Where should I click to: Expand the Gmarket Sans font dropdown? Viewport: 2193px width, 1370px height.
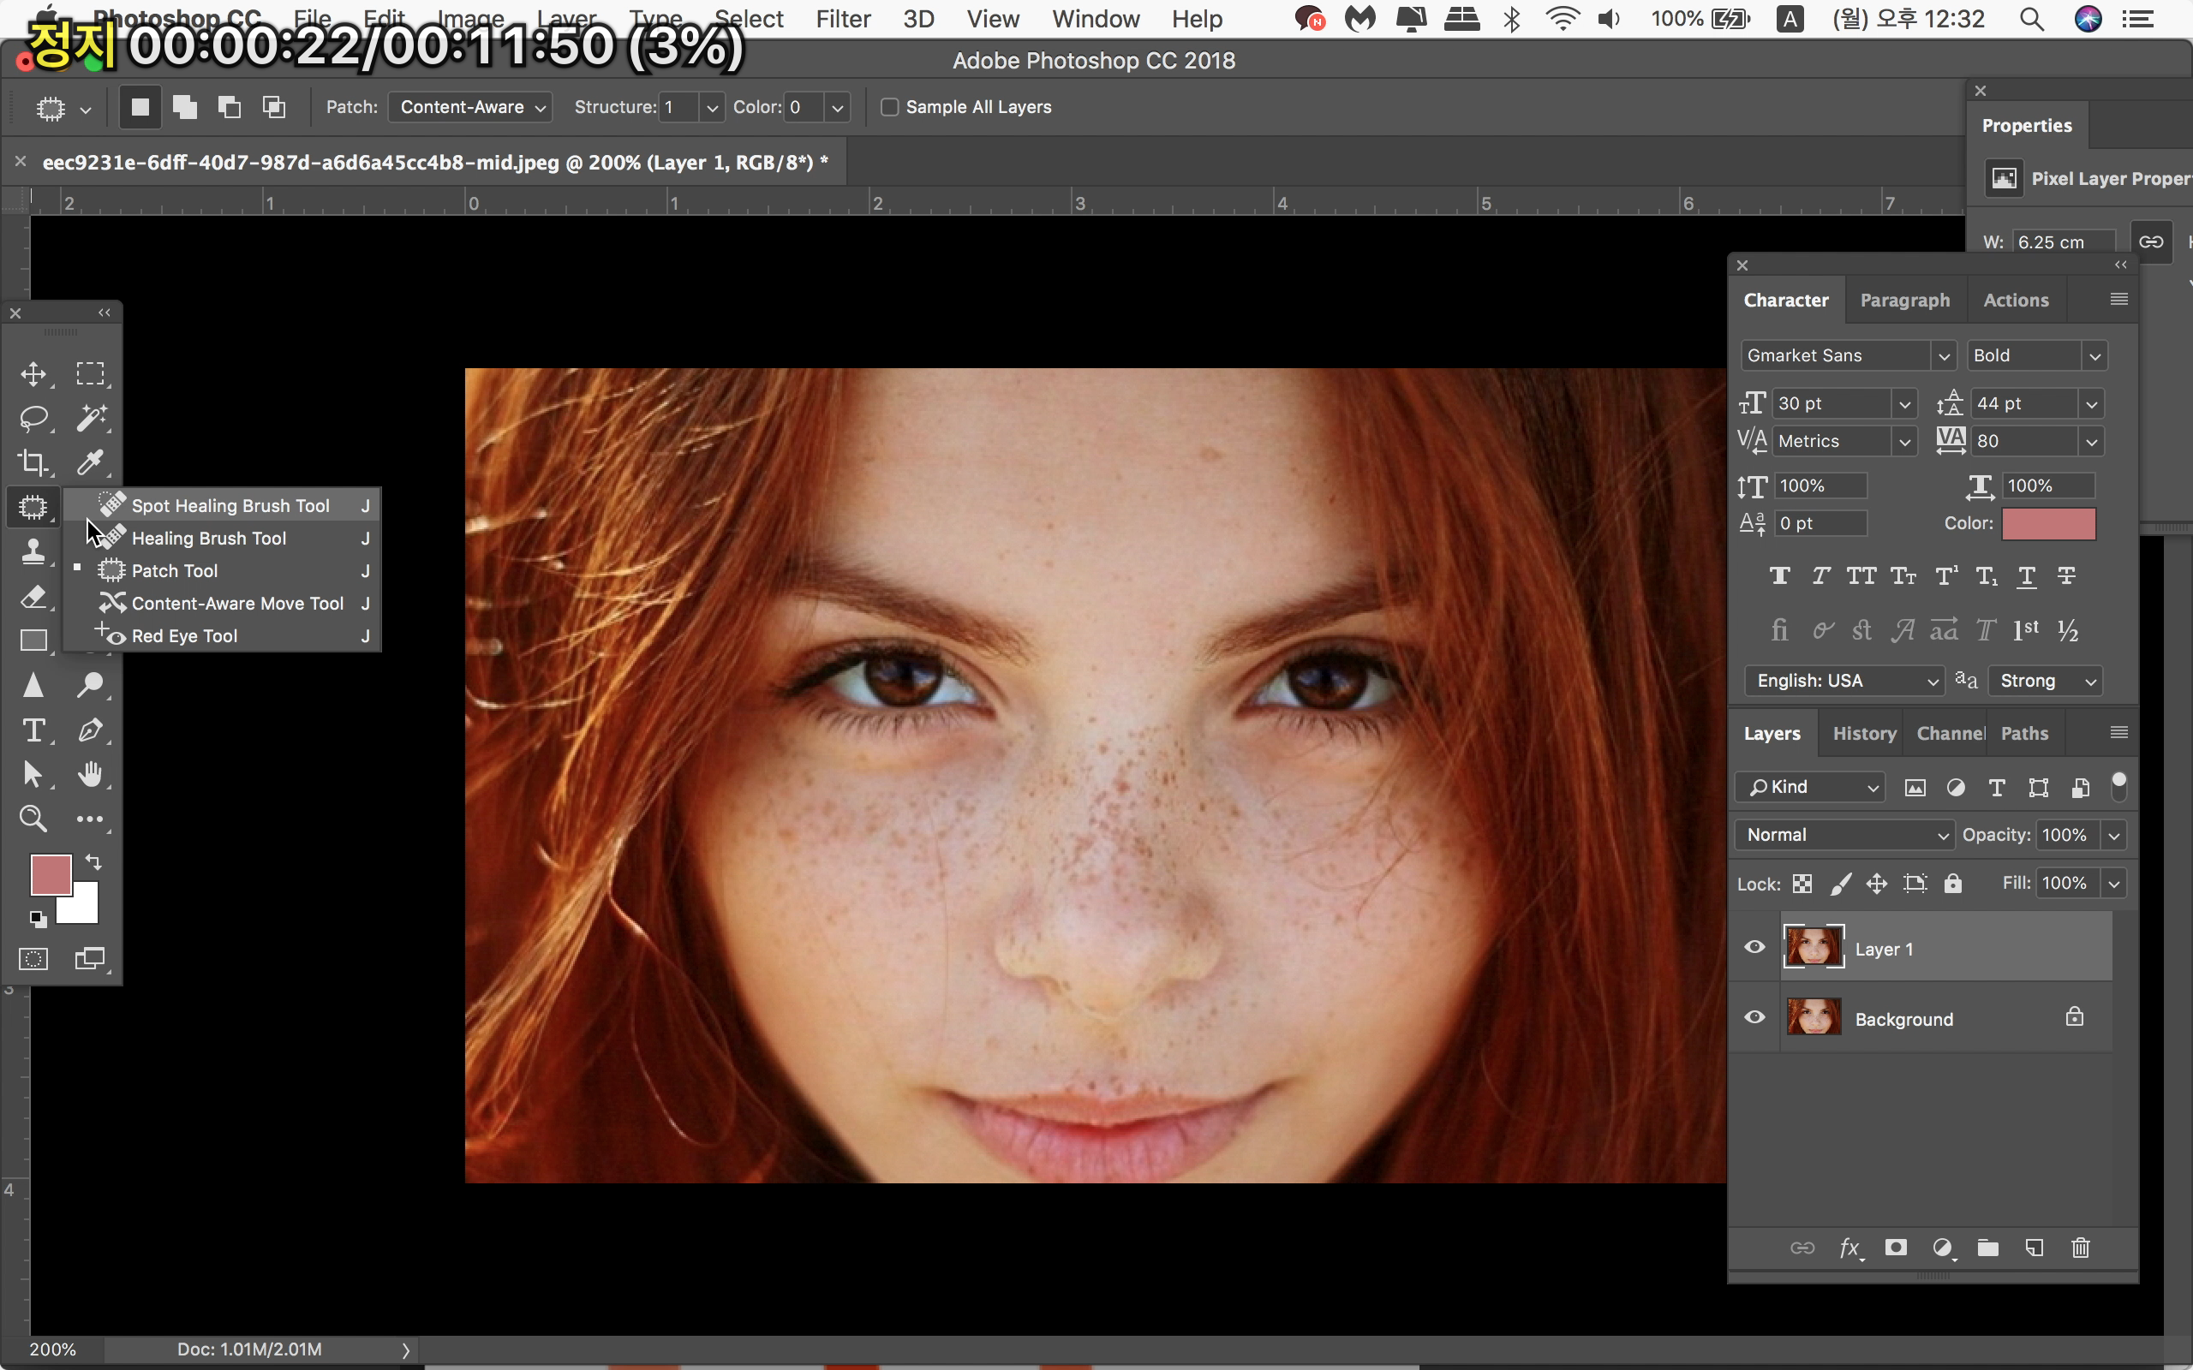(1943, 356)
